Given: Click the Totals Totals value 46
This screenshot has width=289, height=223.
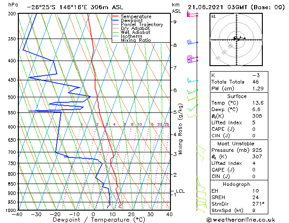Looking at the screenshot, I should [255, 82].
